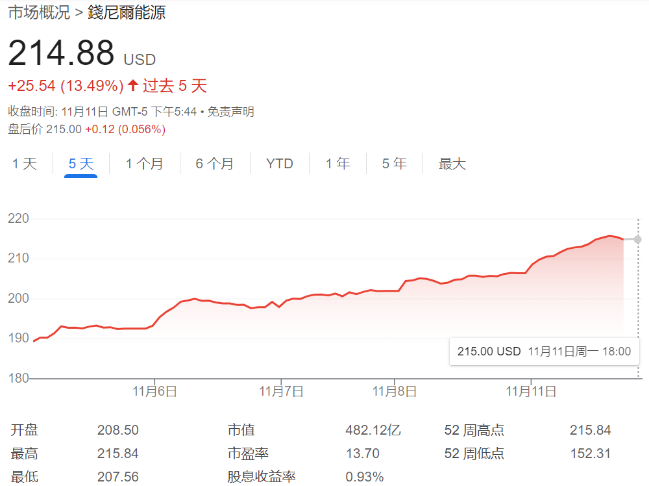The width and height of the screenshot is (649, 486).
Task: Switch to the 6 个月 range tab
Action: coord(215,164)
